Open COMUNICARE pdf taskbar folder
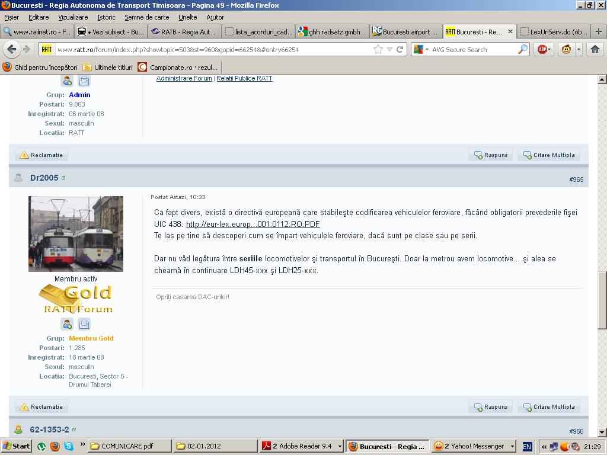The image size is (607, 455). pos(130,446)
